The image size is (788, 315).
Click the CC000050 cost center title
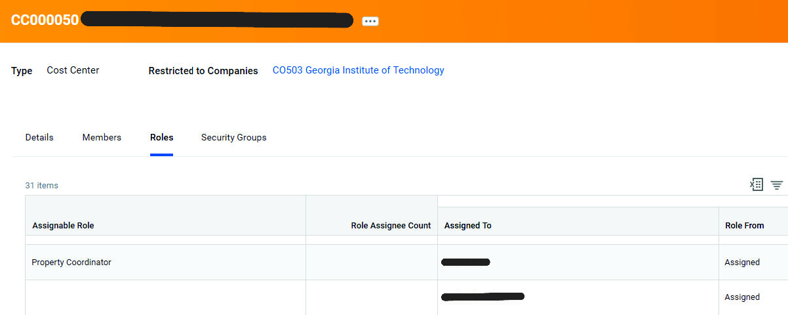(x=45, y=20)
